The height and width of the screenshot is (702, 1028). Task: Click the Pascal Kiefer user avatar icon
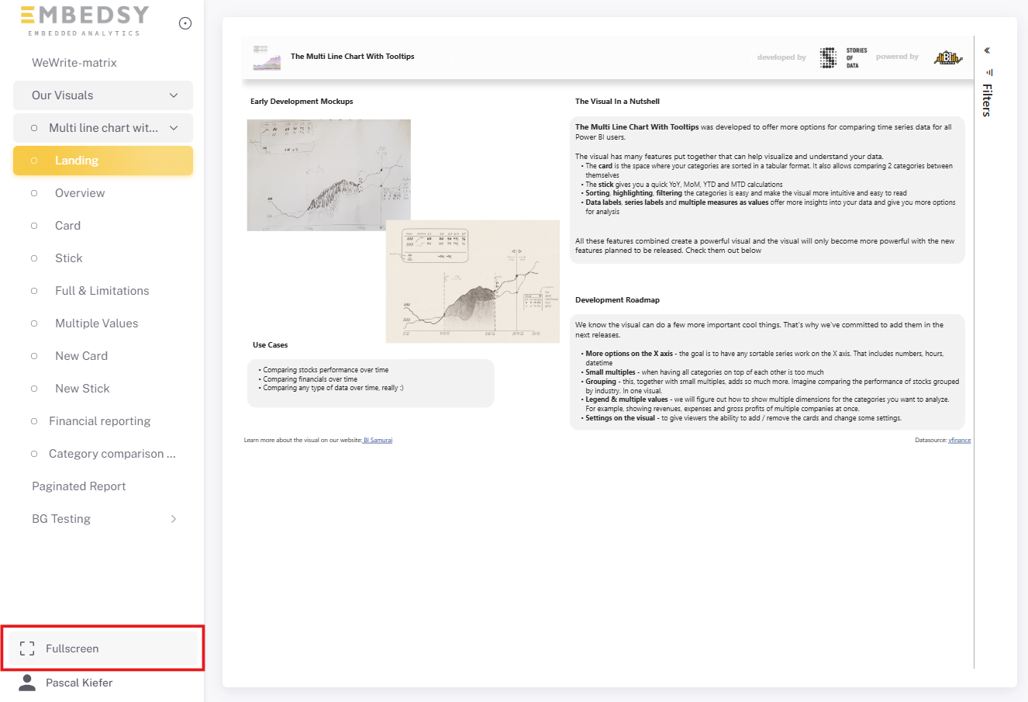[x=27, y=683]
